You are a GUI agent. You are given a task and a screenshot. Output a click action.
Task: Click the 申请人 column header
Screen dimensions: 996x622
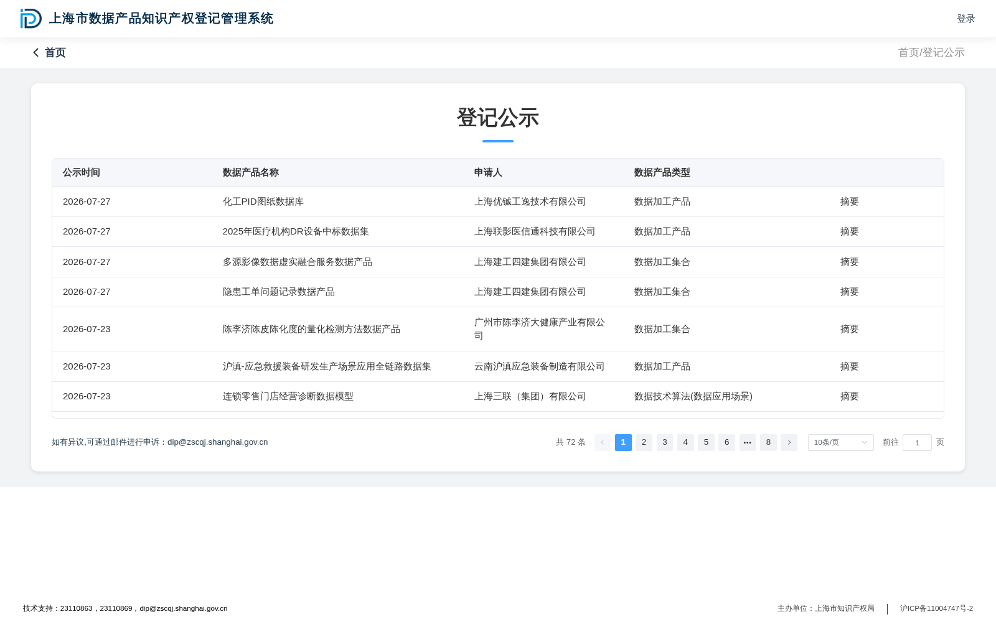tap(488, 172)
